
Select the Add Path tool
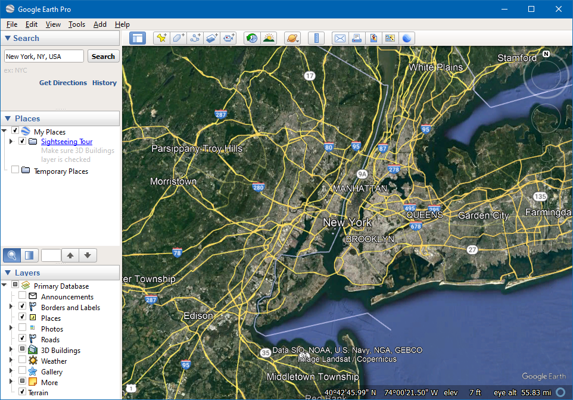195,38
